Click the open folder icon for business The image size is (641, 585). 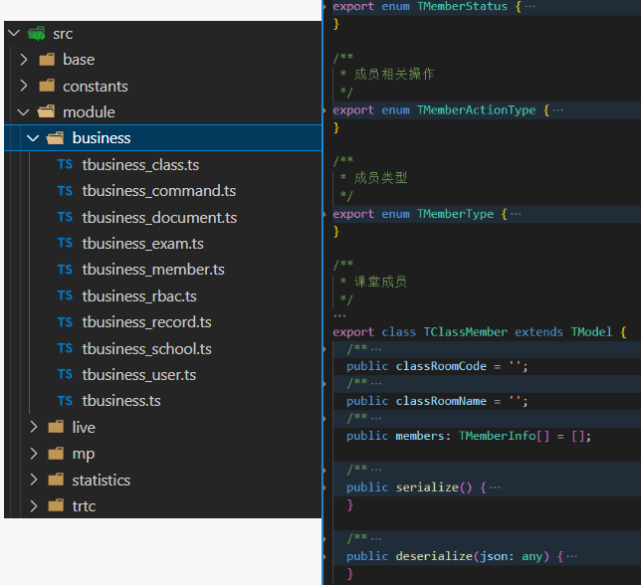click(x=56, y=138)
